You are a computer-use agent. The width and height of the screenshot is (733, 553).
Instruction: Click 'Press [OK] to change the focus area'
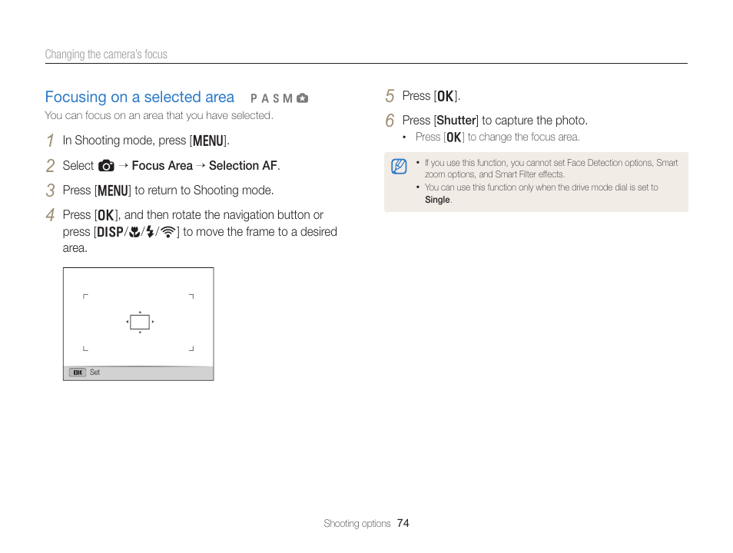tap(497, 137)
